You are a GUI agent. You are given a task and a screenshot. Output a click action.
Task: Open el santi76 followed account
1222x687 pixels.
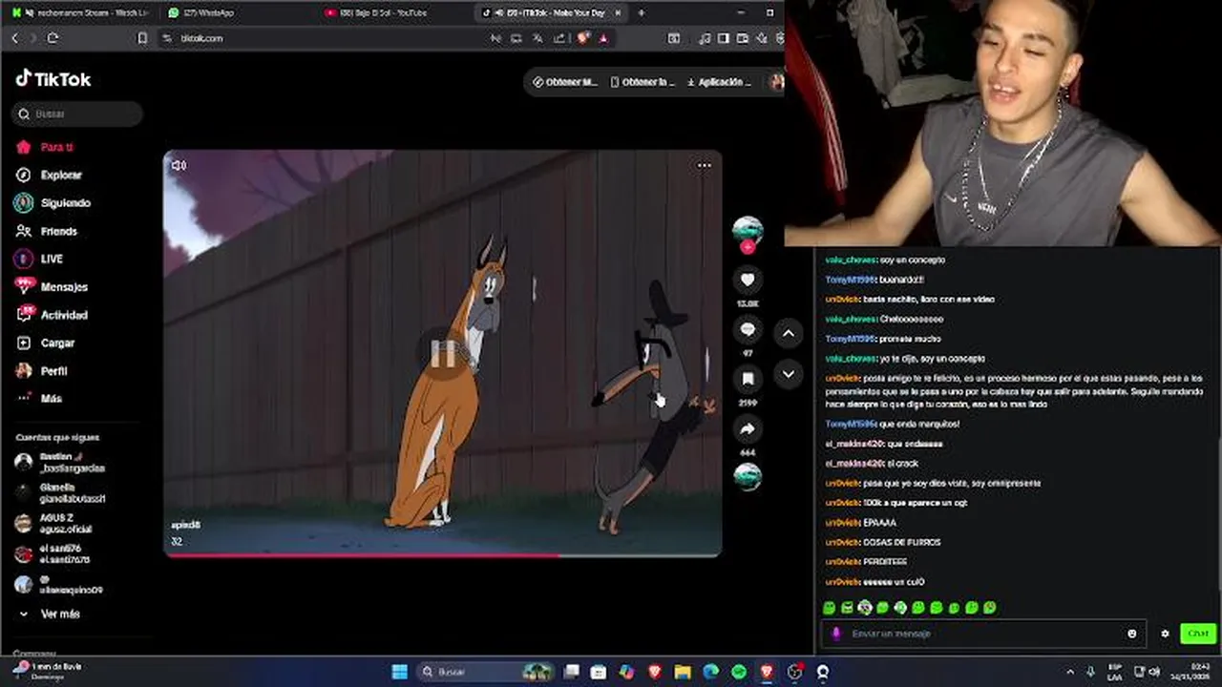tap(53, 554)
